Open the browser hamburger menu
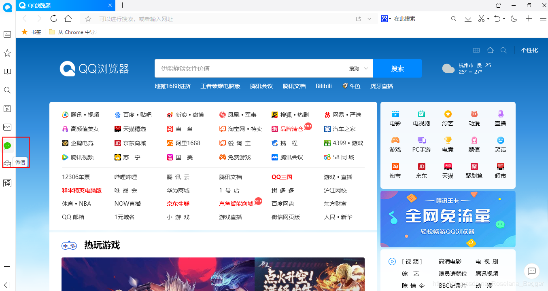This screenshot has height=291, width=548. [x=543, y=19]
